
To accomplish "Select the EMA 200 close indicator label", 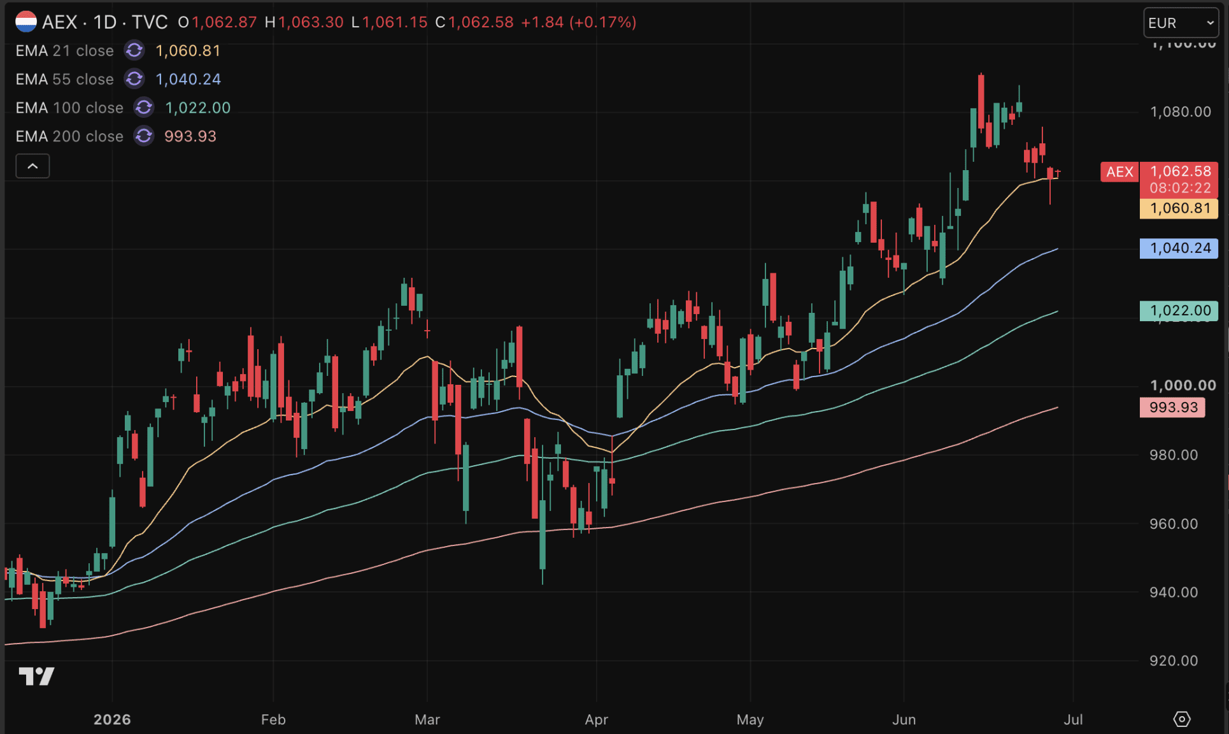I will 69,137.
